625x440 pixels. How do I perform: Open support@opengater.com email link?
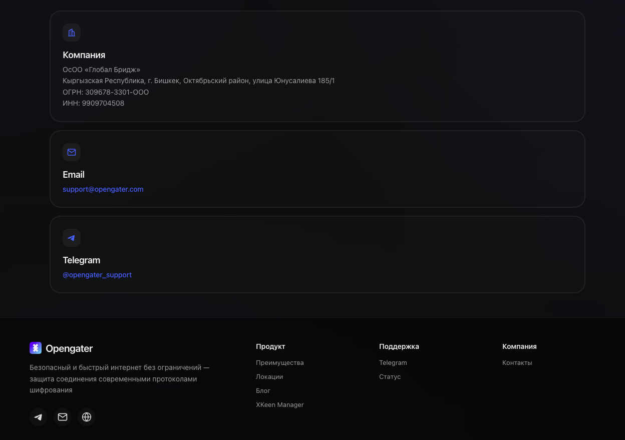click(103, 189)
